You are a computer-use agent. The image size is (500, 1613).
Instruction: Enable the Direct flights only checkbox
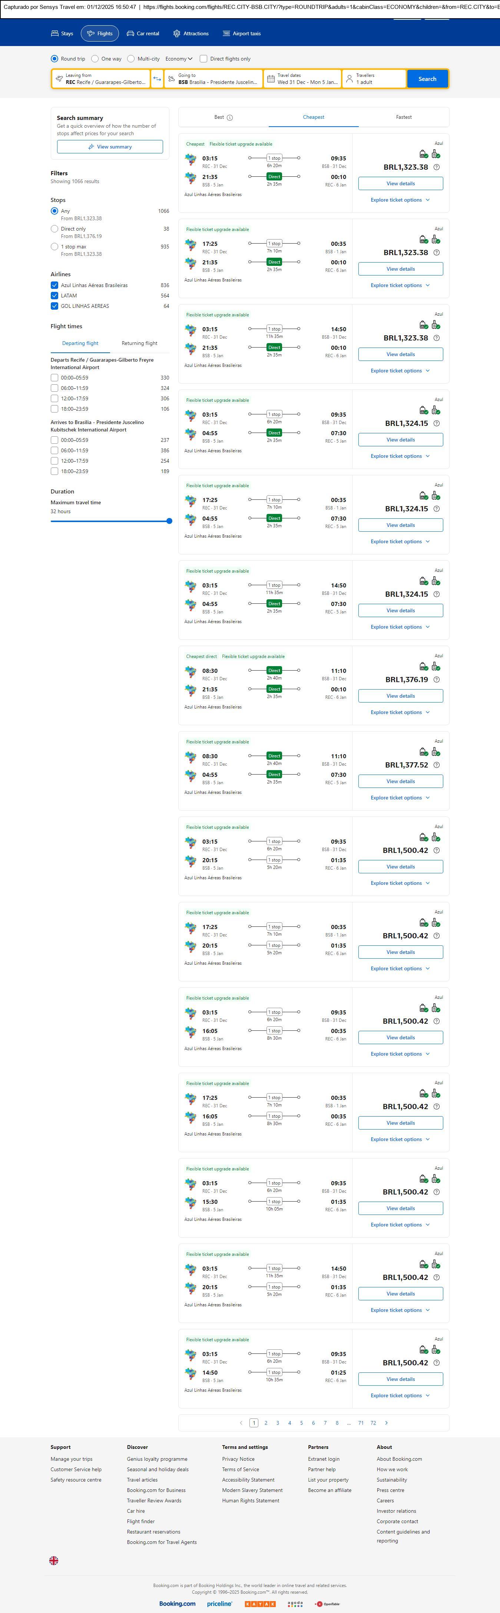click(203, 59)
